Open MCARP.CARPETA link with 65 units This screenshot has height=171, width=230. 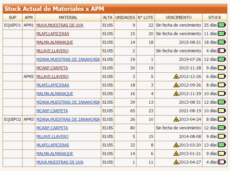coord(52,111)
